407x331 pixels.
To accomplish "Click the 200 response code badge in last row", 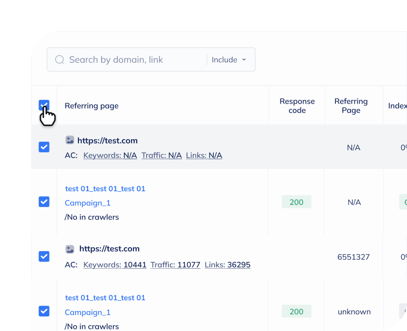I will tap(296, 312).
